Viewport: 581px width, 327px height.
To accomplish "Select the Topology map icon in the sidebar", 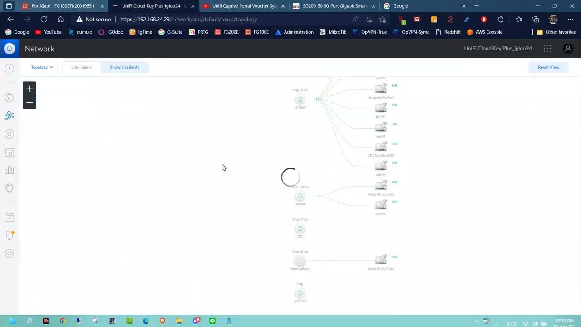I will (x=10, y=116).
